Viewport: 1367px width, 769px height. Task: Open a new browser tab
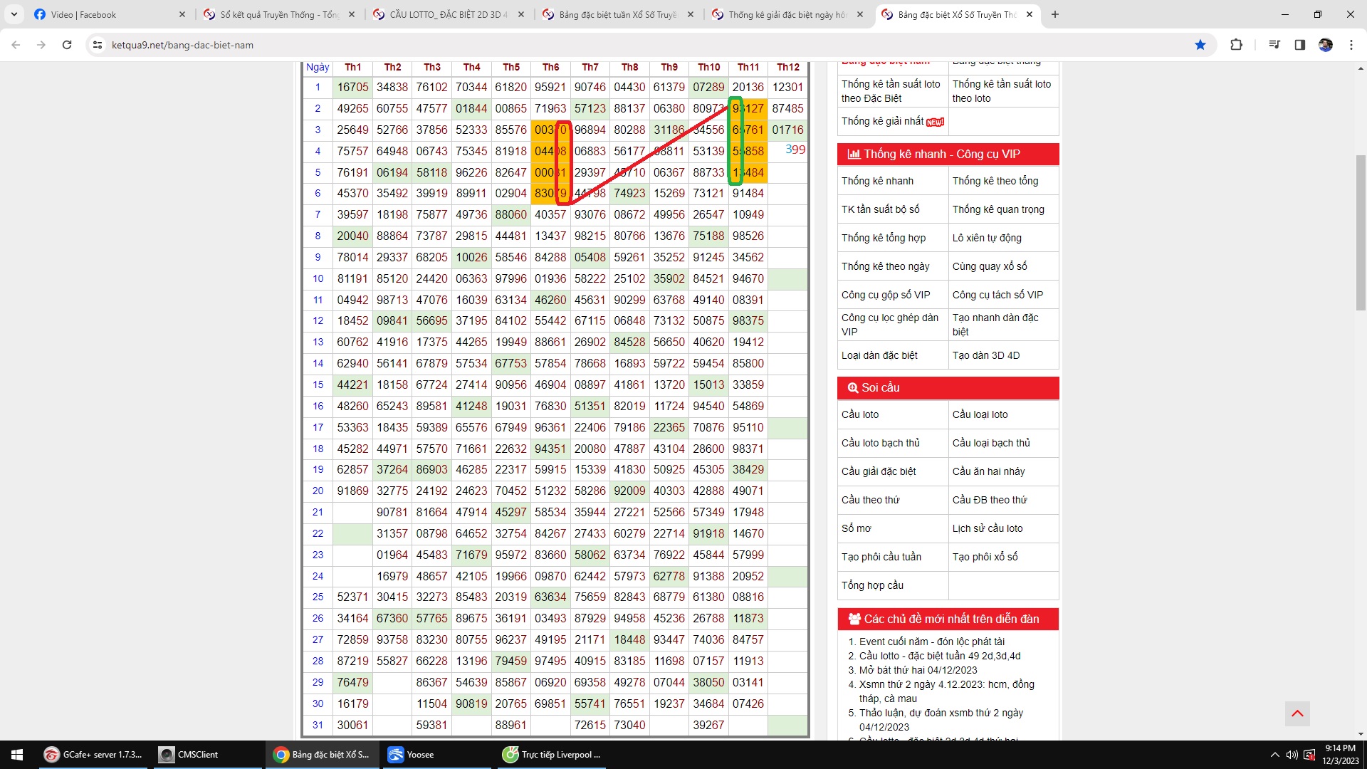coord(1055,14)
